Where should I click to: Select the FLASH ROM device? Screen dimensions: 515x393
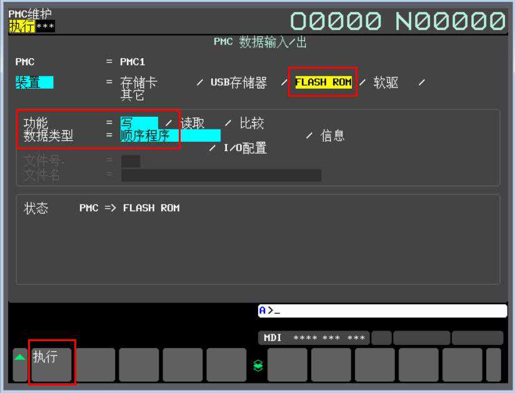click(x=323, y=82)
